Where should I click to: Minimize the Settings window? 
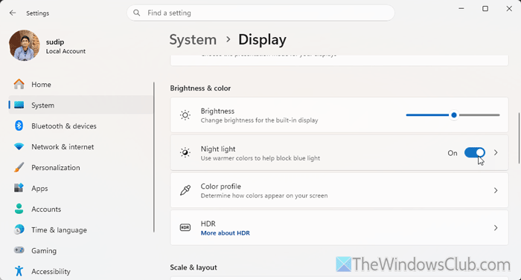tap(461, 9)
